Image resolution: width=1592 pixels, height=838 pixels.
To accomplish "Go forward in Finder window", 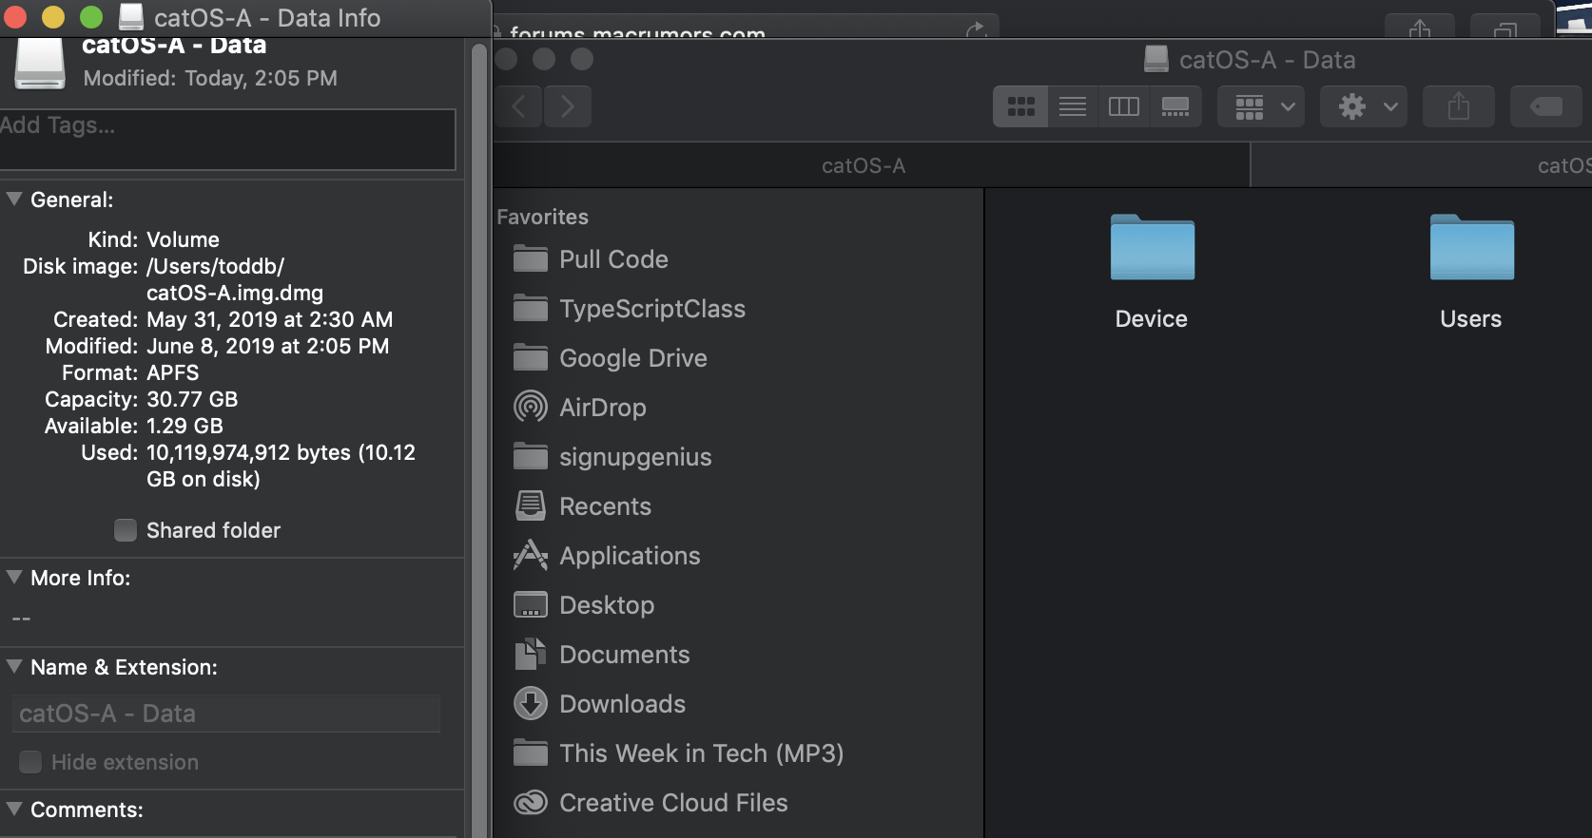I will tap(568, 106).
